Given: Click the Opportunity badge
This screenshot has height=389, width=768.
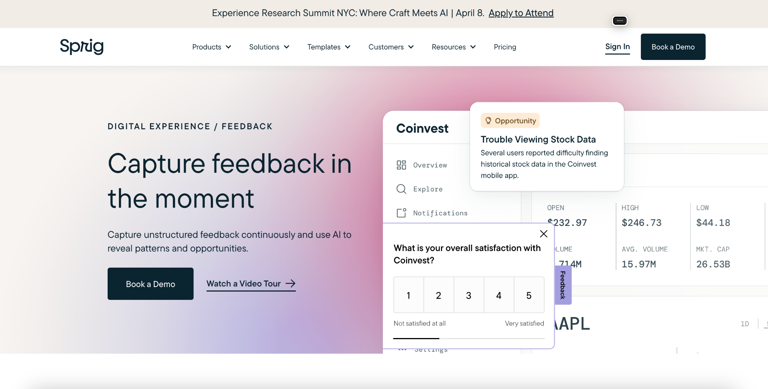Looking at the screenshot, I should click(x=510, y=121).
